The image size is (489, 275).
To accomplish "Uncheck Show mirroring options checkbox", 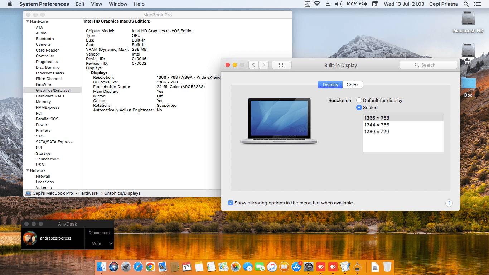I will coord(231,203).
